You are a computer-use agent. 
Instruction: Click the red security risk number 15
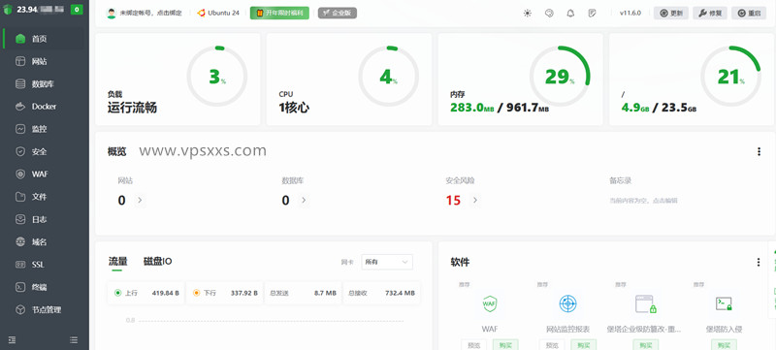point(453,201)
